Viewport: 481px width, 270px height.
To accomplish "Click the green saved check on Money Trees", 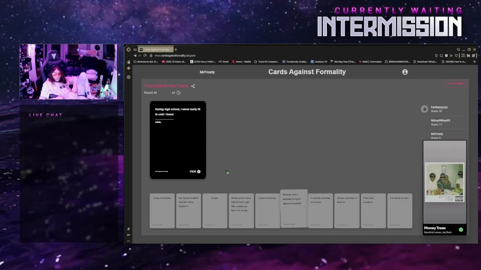I will tap(461, 230).
